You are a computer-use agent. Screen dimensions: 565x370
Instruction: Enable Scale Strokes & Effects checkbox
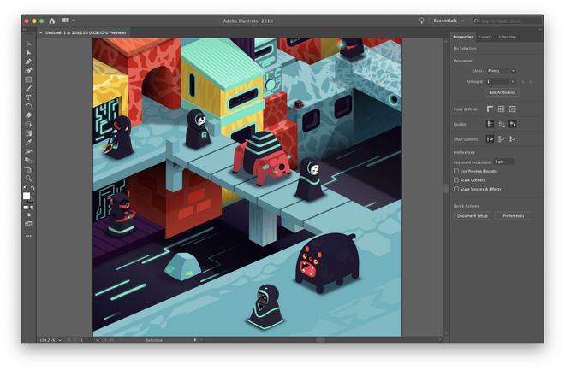(x=456, y=189)
